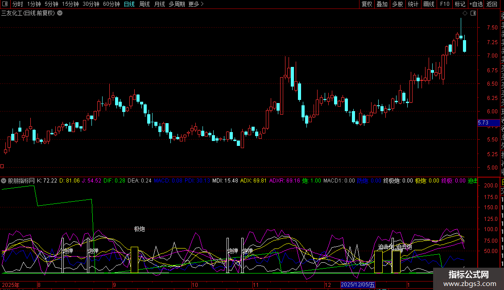Click the 标记 mark button
The image size is (504, 290).
459,4
